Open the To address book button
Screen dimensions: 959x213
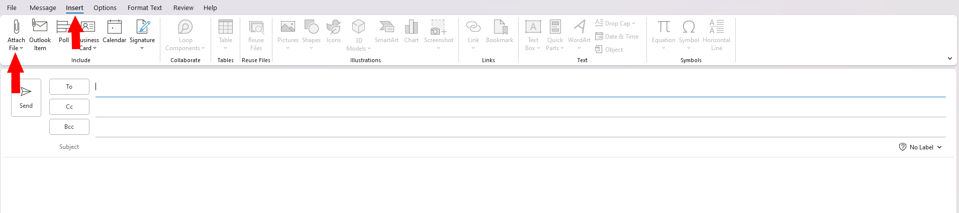(x=69, y=87)
